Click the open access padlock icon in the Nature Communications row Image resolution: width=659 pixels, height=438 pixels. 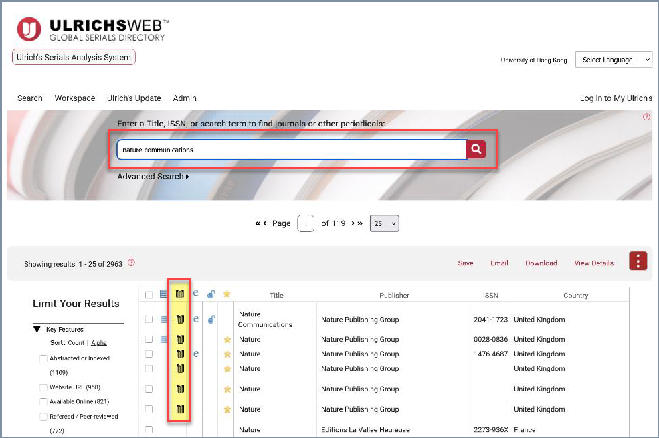[211, 320]
